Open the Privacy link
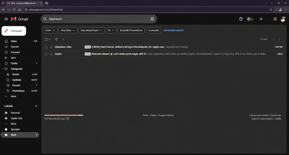The height and width of the screenshot is (155, 289). tap(153, 116)
